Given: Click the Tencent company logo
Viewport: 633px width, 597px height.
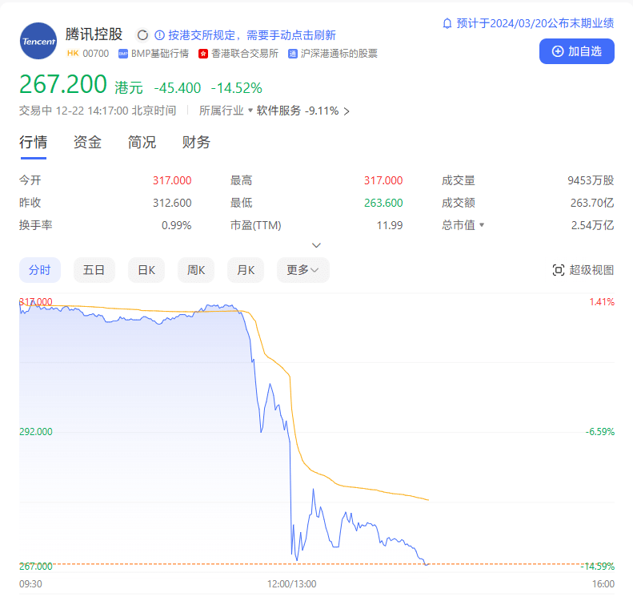Looking at the screenshot, I should pyautogui.click(x=38, y=41).
